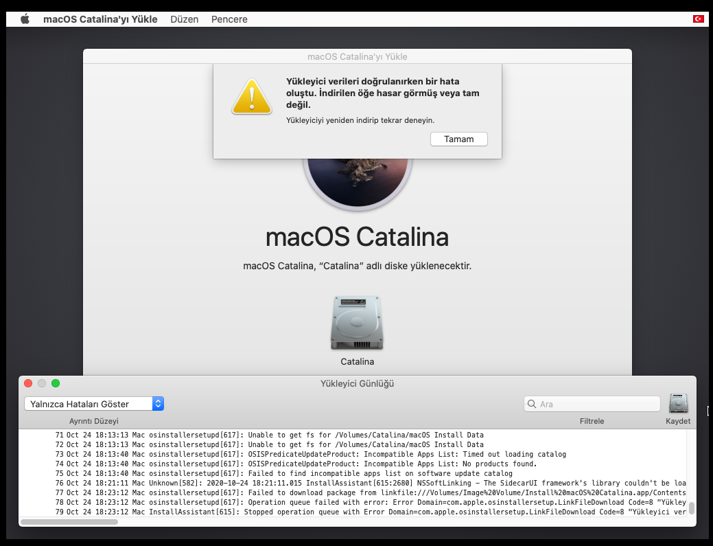
Task: Zoom the log window with the green button
Action: click(x=56, y=383)
